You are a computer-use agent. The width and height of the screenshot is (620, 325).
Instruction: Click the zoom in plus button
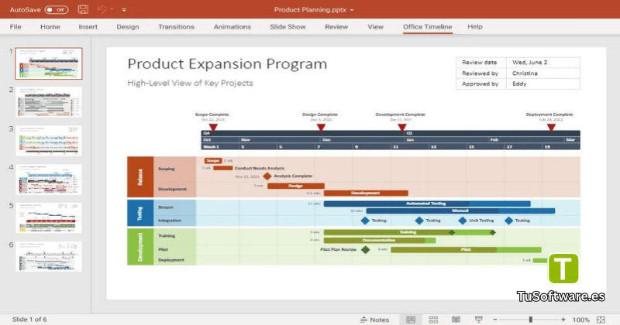[x=563, y=320]
